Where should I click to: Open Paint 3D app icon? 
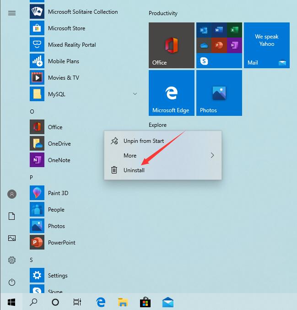pyautogui.click(x=37, y=193)
